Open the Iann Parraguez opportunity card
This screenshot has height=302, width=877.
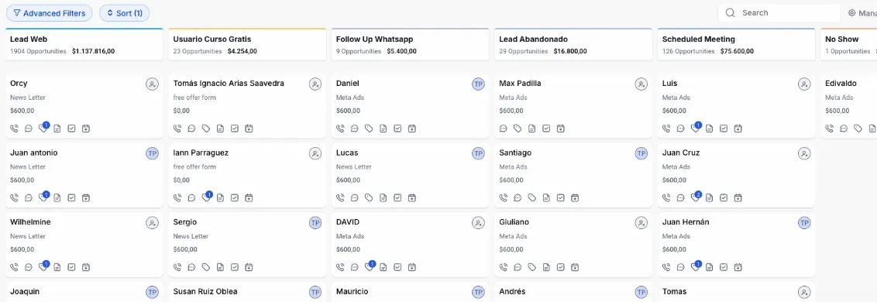247,176
